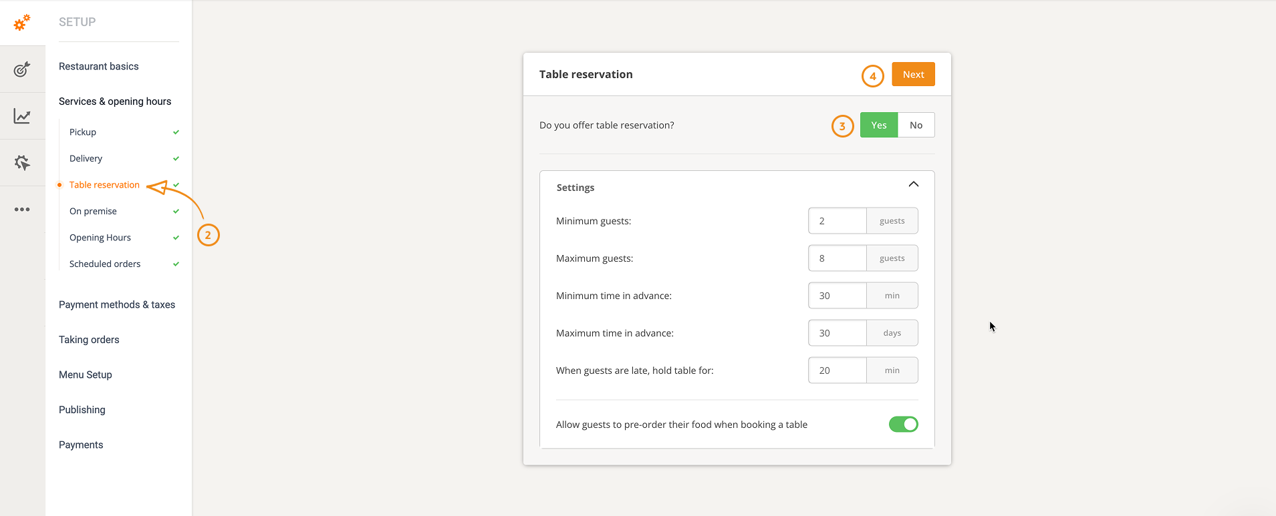Image resolution: width=1276 pixels, height=516 pixels.
Task: Collapse the Settings section chevron
Action: (x=913, y=185)
